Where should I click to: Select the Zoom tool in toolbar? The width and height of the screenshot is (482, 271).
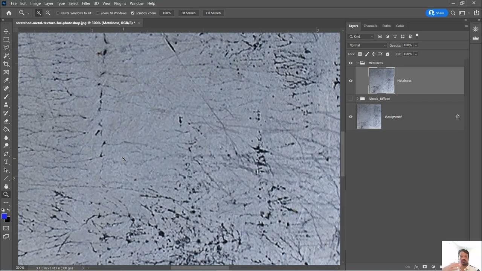pyautogui.click(x=6, y=195)
